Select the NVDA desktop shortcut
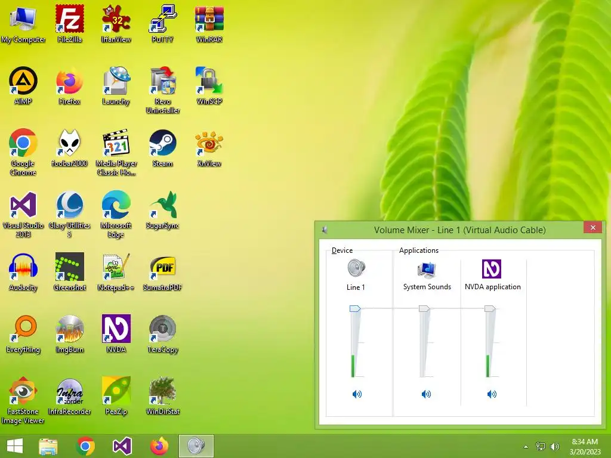The image size is (611, 458). point(116,334)
